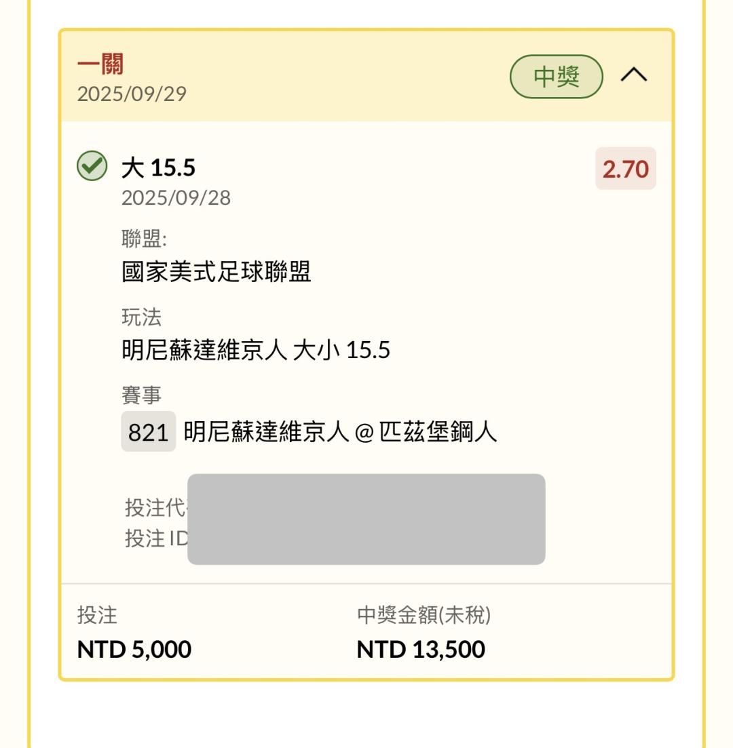Select the 821 match number badge
This screenshot has width=733, height=748.
tap(148, 431)
